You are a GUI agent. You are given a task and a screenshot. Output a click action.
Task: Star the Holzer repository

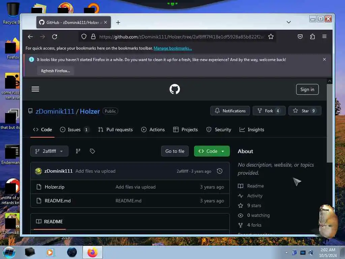click(x=305, y=111)
